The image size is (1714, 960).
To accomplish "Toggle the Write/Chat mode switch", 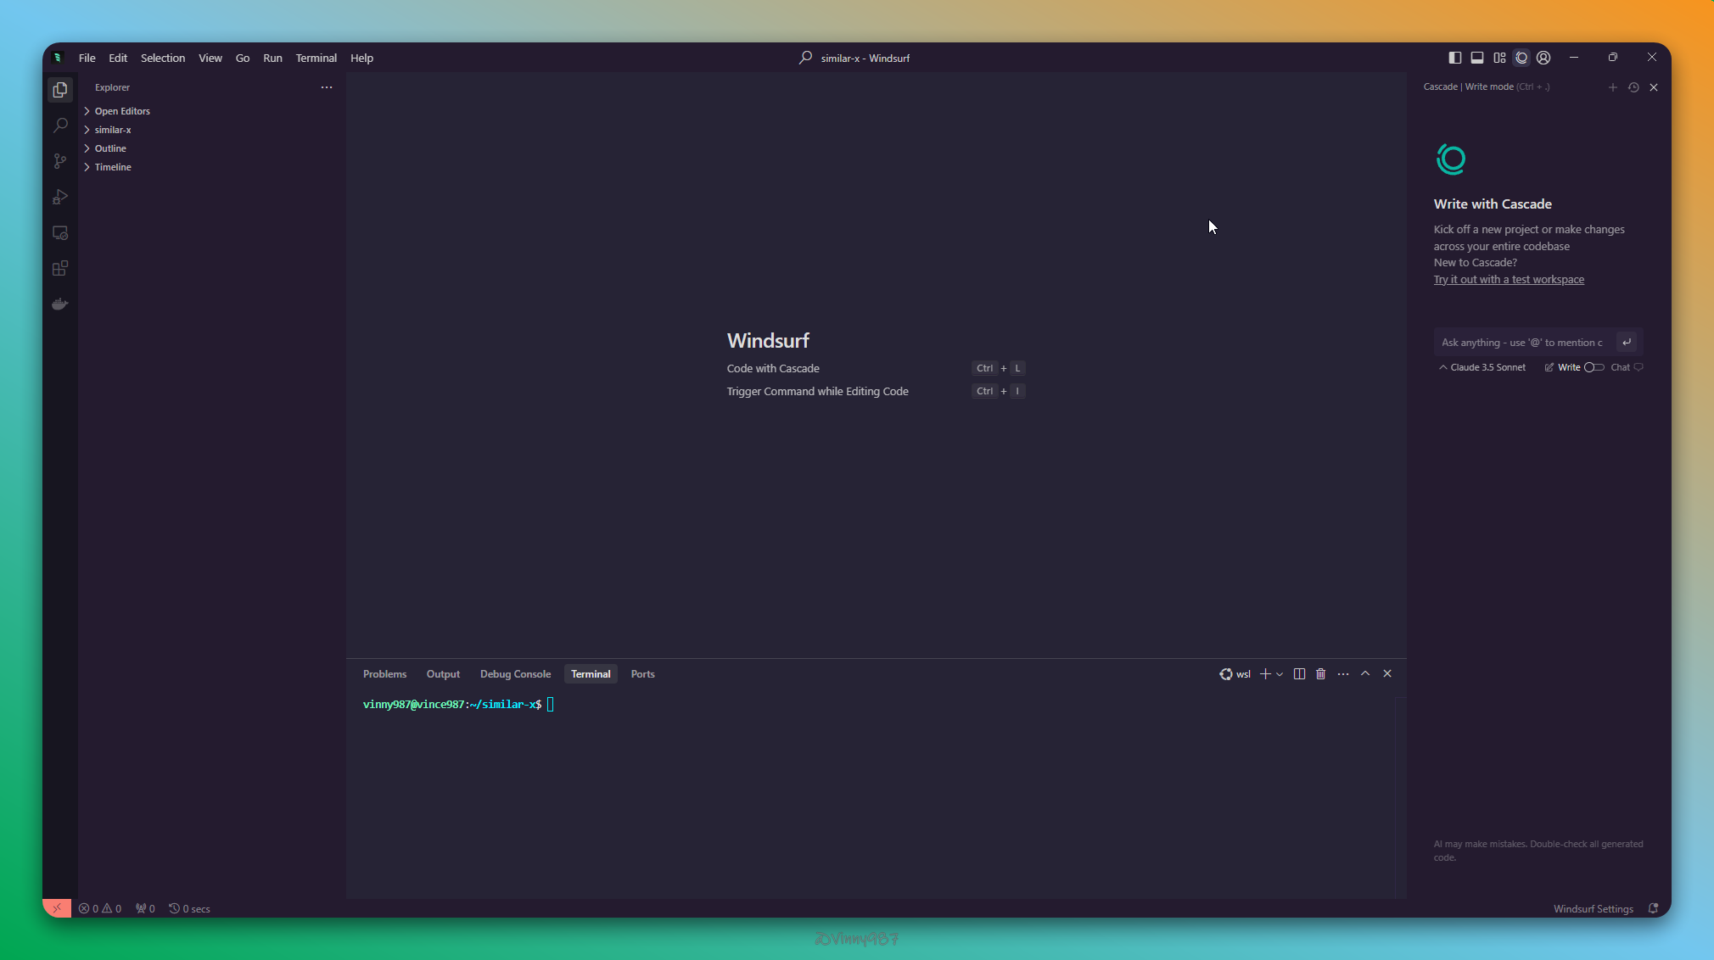I will (x=1594, y=367).
